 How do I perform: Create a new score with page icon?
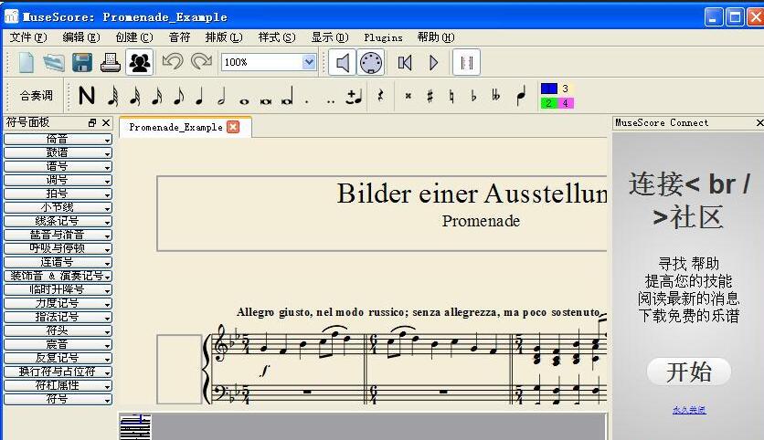coord(26,62)
